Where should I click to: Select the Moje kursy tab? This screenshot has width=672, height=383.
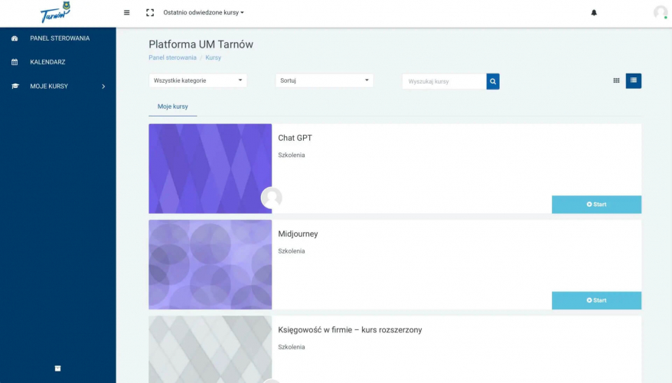(x=173, y=106)
